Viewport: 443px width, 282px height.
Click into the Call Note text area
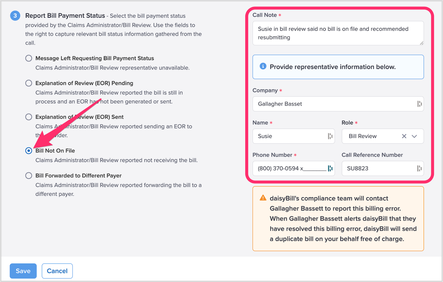(x=338, y=33)
